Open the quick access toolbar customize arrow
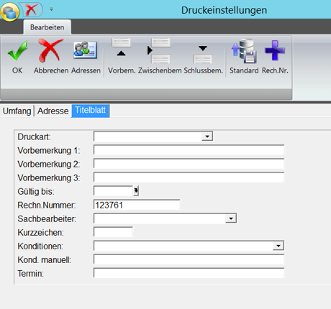The width and height of the screenshot is (331, 309). 51,9
